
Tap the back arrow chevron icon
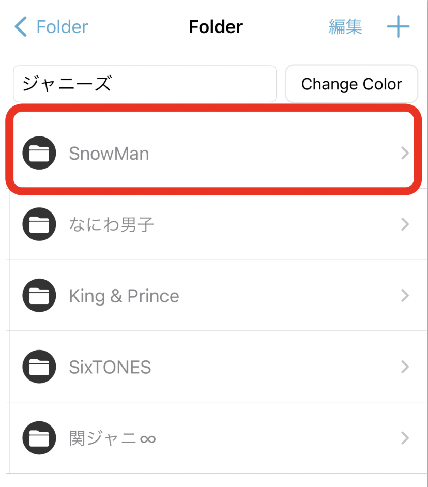21,27
